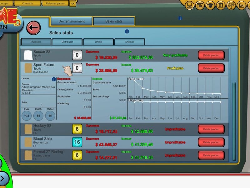Click the cyan 16 badge on Blood Ship
The width and height of the screenshot is (250, 188).
pos(77,142)
